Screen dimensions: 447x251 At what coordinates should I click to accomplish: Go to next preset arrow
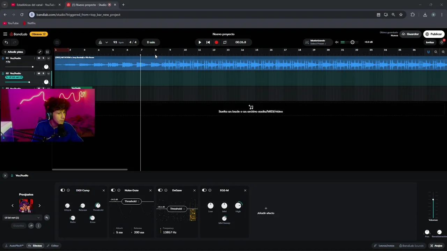tap(39, 206)
